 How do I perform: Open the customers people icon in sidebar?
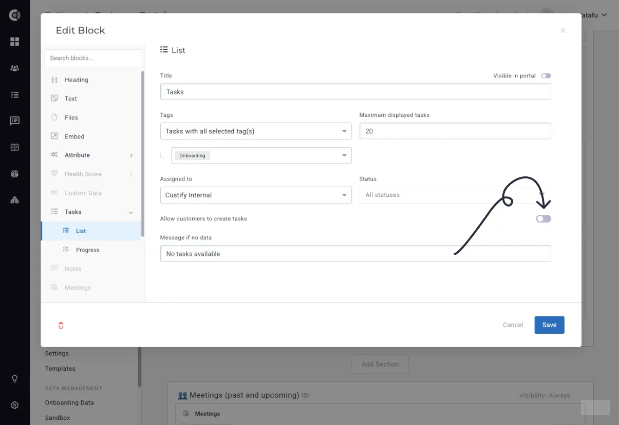14,68
